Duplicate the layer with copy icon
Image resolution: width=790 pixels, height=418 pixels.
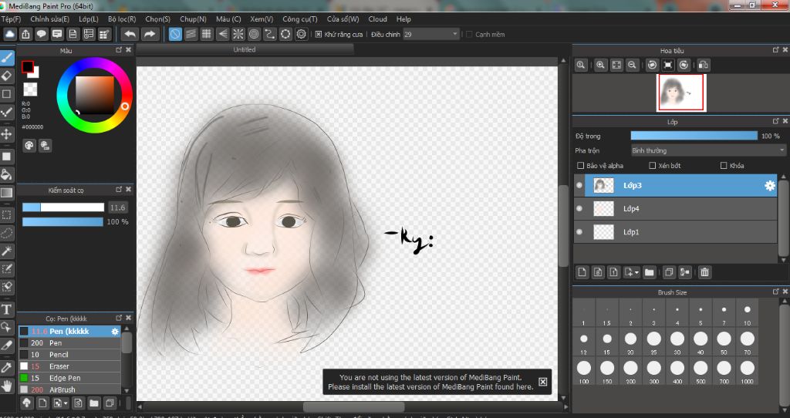tap(669, 272)
